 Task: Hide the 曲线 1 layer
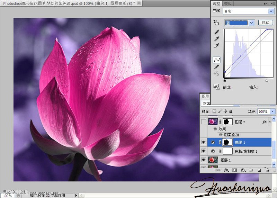pos(204,142)
